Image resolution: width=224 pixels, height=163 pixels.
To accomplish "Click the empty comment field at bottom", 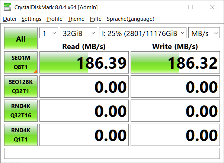I will click(112, 153).
